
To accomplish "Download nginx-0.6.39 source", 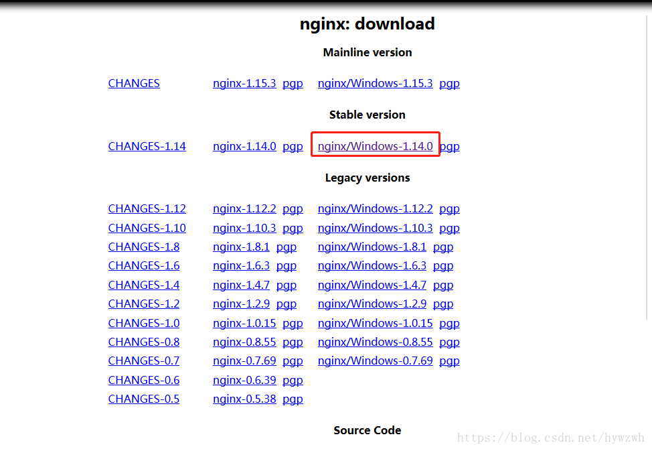I will coord(244,381).
